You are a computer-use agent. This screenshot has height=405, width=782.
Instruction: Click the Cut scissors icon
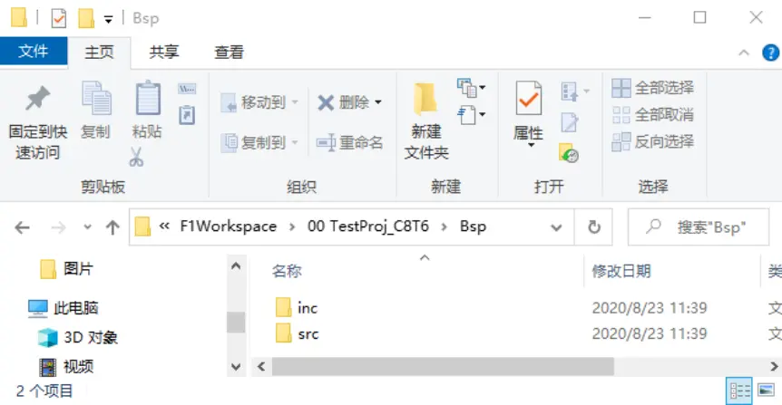click(136, 157)
